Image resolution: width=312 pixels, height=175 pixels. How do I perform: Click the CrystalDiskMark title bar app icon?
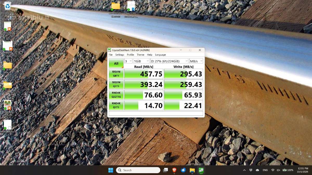(110, 50)
